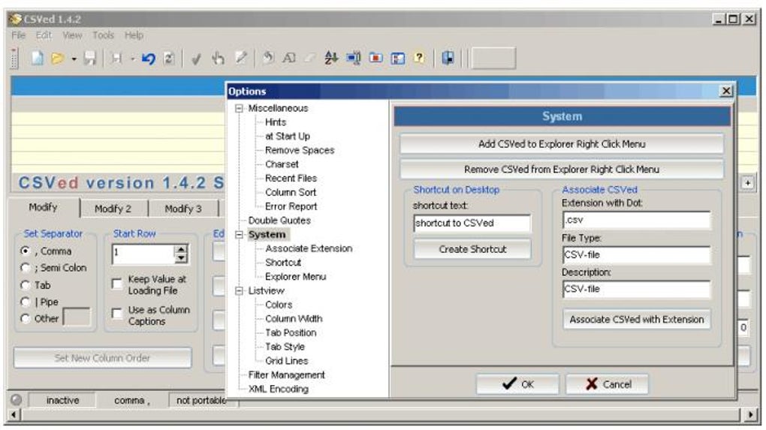Collapse the System tree node
The width and height of the screenshot is (766, 430).
click(239, 235)
